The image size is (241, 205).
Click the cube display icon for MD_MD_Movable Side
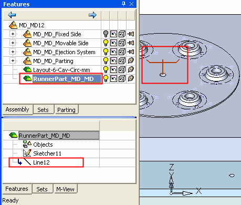122,43
